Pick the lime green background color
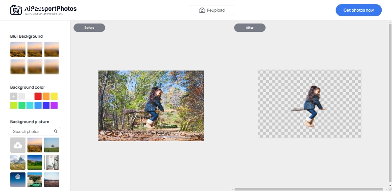The width and height of the screenshot is (392, 191). pos(14,105)
